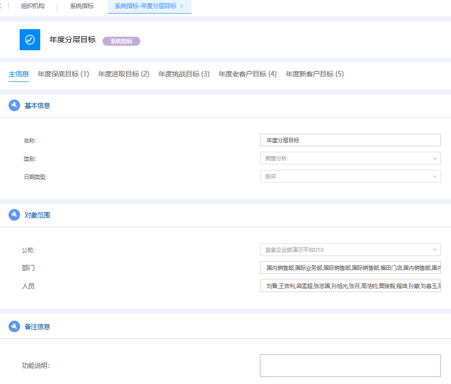The width and height of the screenshot is (451, 384).
Task: Click the 人员 field label
Action: [x=28, y=286]
